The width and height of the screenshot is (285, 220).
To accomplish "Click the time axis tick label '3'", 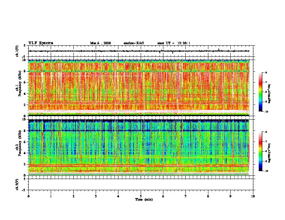I will (96, 196).
